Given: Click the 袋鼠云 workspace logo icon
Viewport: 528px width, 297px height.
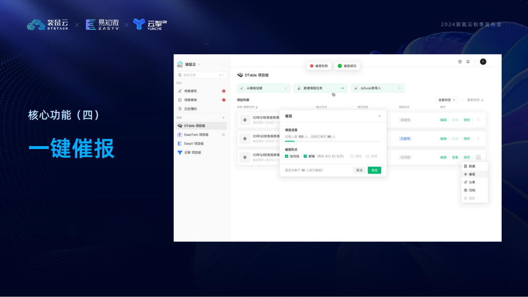Looking at the screenshot, I should [180, 64].
